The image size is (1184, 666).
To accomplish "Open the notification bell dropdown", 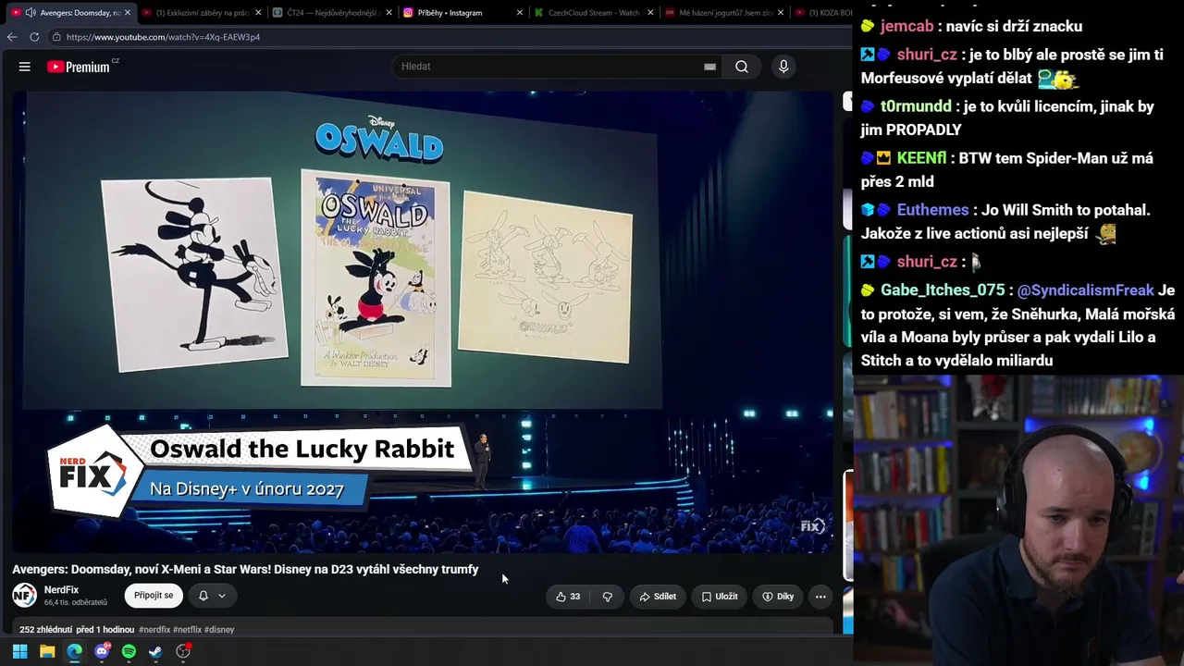I will click(212, 596).
